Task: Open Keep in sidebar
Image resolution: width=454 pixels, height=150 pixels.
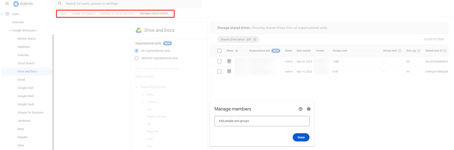Action: click(21, 129)
